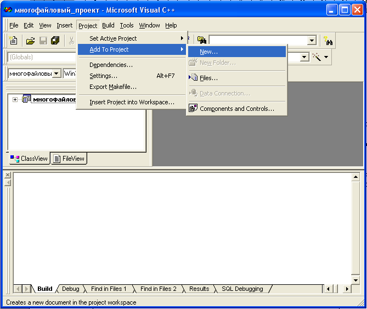Click the Save floppy disk icon
The image size is (367, 309).
[x=43, y=41]
